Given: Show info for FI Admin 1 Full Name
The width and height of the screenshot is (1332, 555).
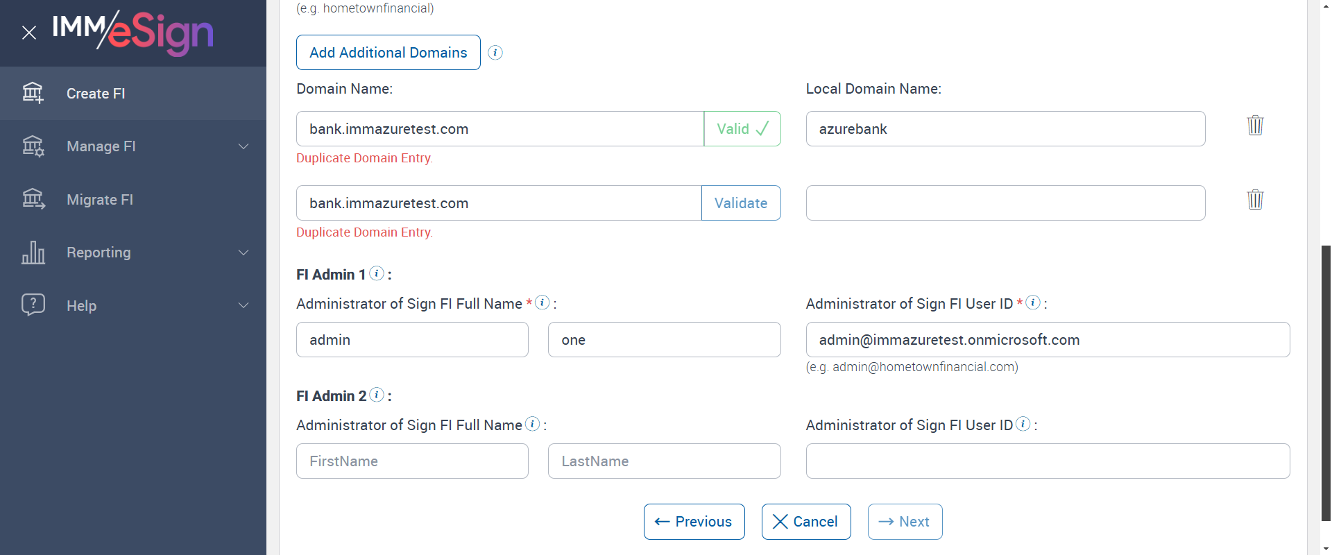Looking at the screenshot, I should pos(543,302).
